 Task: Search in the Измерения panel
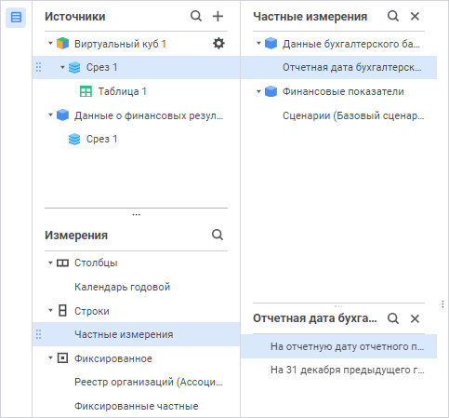tap(218, 235)
